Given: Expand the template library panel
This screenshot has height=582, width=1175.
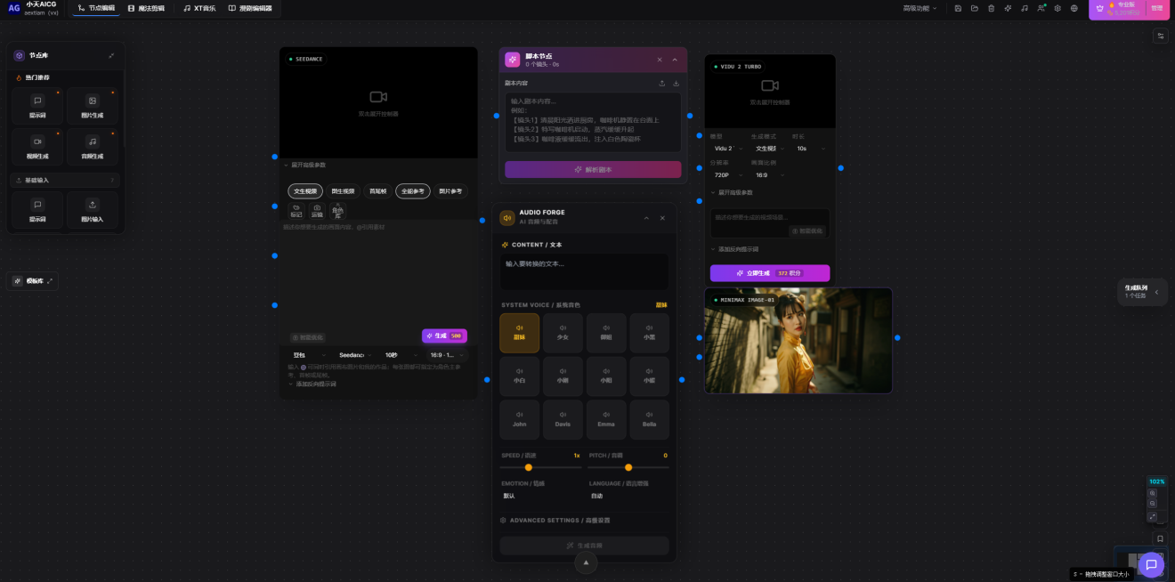Looking at the screenshot, I should (x=50, y=280).
